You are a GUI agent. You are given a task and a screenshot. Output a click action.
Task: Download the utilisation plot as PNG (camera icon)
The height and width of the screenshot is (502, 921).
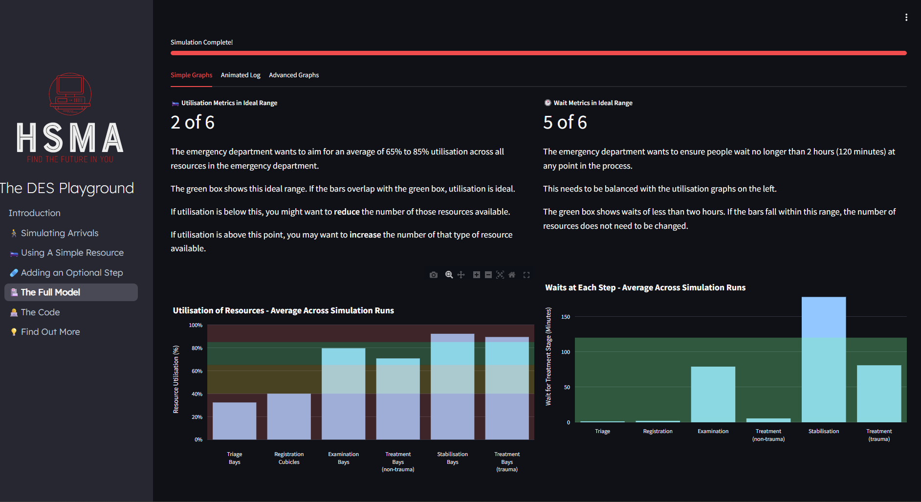pyautogui.click(x=433, y=275)
